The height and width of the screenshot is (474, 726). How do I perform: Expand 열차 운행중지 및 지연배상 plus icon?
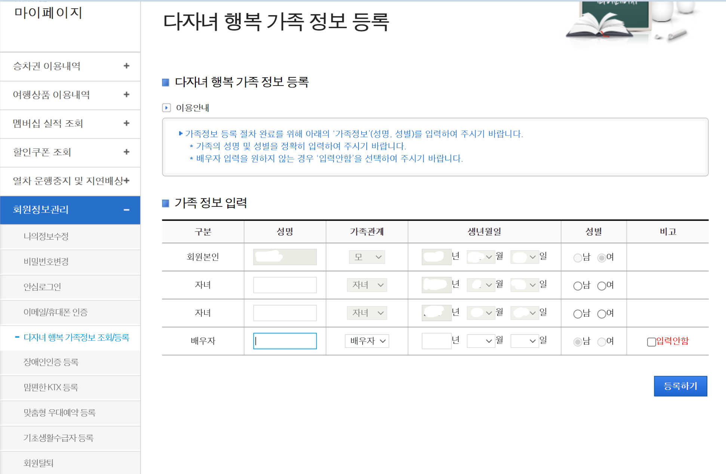[x=127, y=181]
